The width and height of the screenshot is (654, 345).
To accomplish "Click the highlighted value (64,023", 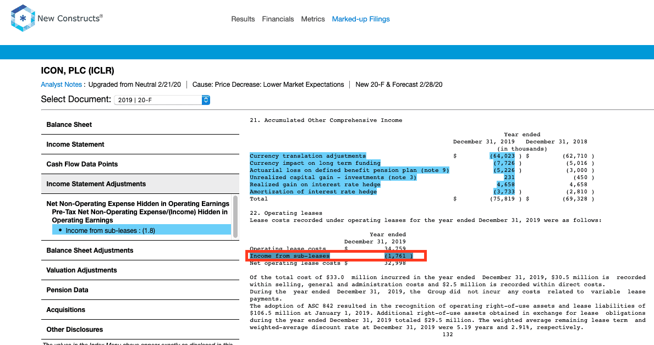I will (x=502, y=156).
